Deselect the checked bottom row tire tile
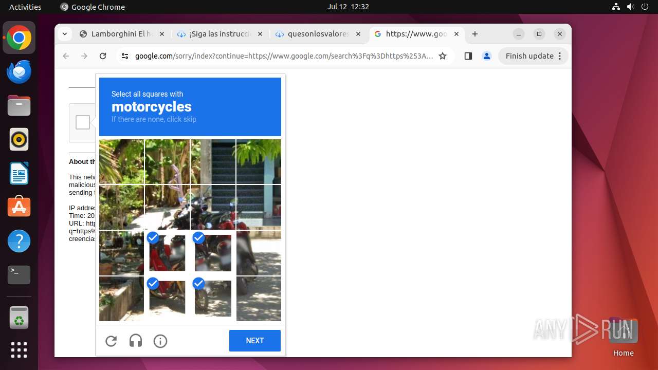Viewport: 658px width, 370px height. (x=213, y=299)
